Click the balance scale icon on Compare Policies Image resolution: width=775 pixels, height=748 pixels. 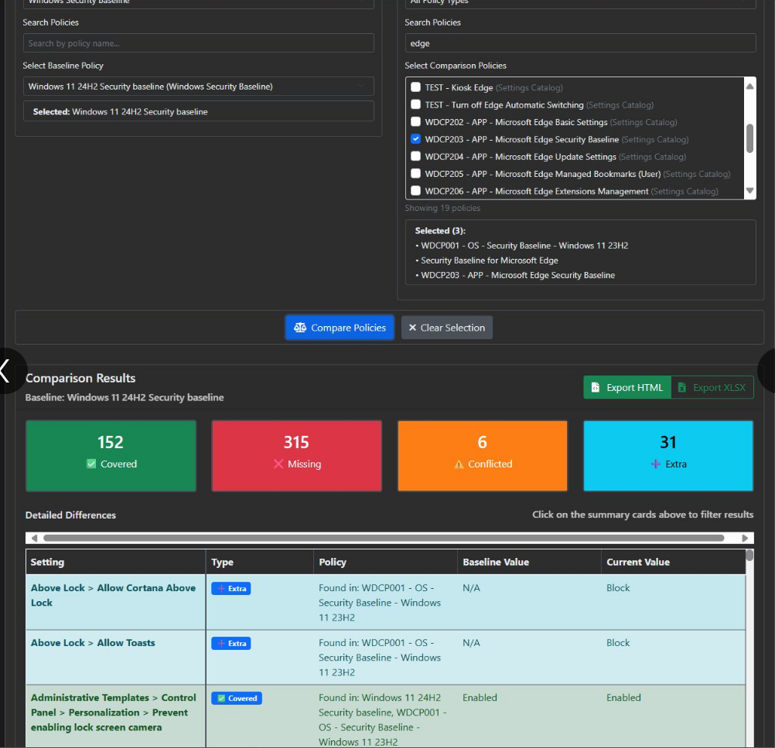[x=301, y=328]
